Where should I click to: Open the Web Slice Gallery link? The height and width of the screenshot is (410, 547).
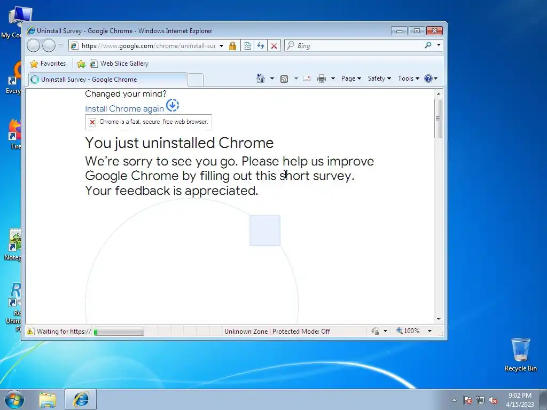(x=119, y=64)
